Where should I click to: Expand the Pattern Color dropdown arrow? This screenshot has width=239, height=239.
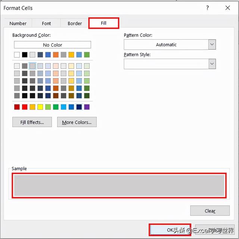coord(212,44)
